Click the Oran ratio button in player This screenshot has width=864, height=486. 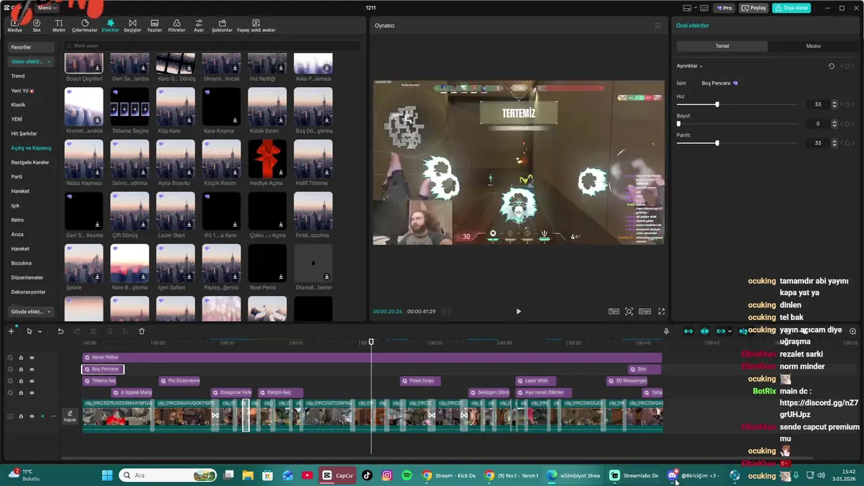click(x=645, y=311)
